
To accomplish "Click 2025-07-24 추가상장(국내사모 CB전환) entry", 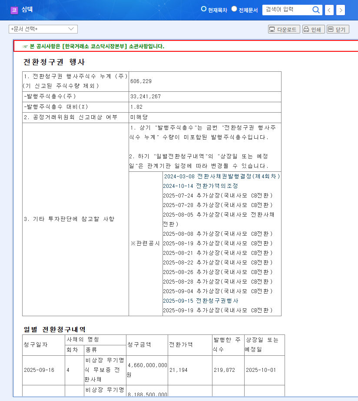I will tap(218, 196).
